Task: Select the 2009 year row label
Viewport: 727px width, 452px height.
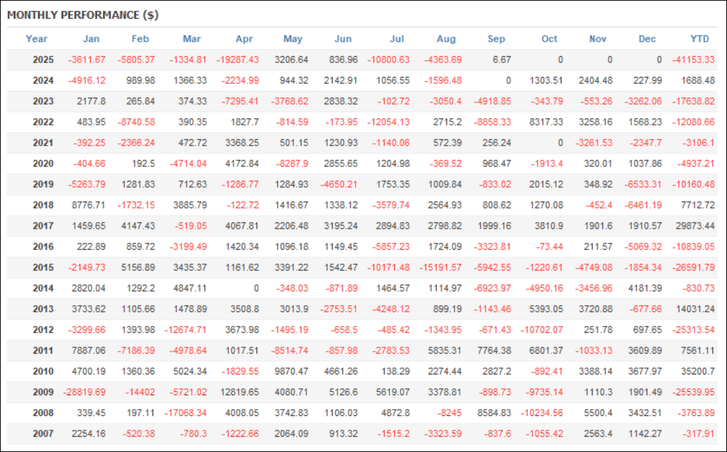Action: [x=43, y=392]
